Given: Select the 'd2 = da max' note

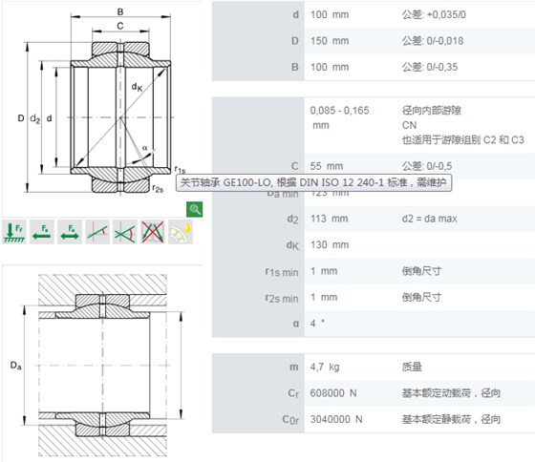Looking at the screenshot, I should coord(430,219).
